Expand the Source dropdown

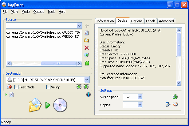tap(79, 26)
